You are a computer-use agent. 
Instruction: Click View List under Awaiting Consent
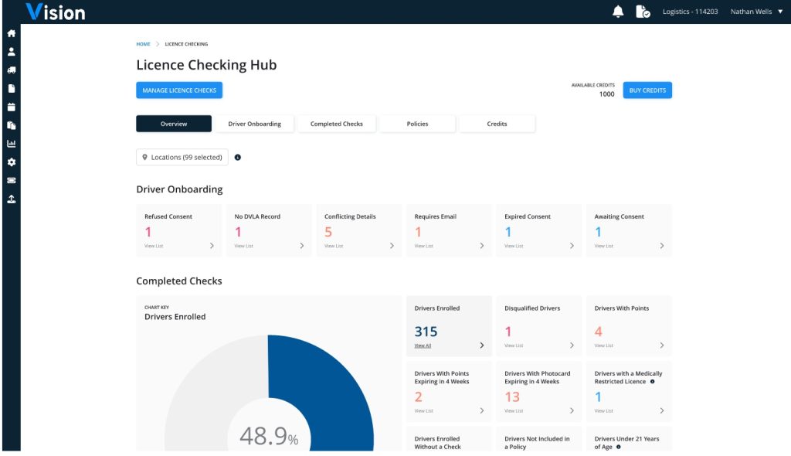pos(603,246)
